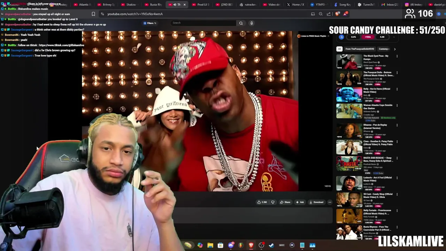The image size is (446, 251).
Task: Click the Share button under video
Action: 285,202
